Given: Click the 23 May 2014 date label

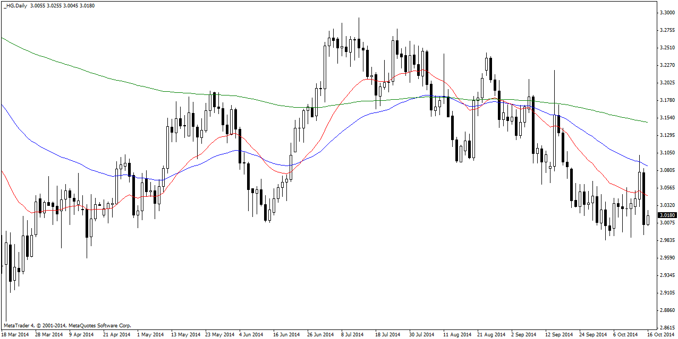Looking at the screenshot, I should point(220,335).
